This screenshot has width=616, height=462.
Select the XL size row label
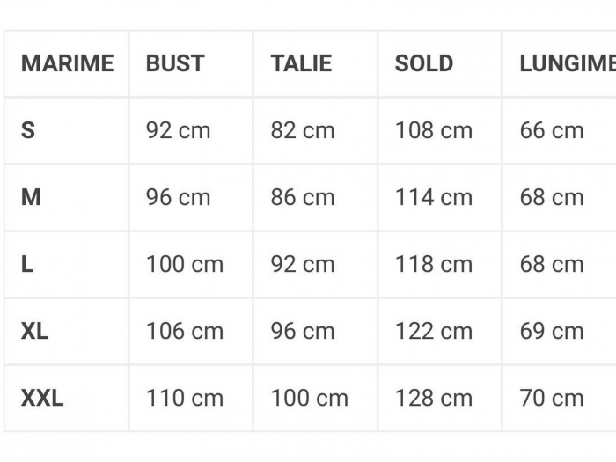tap(34, 331)
